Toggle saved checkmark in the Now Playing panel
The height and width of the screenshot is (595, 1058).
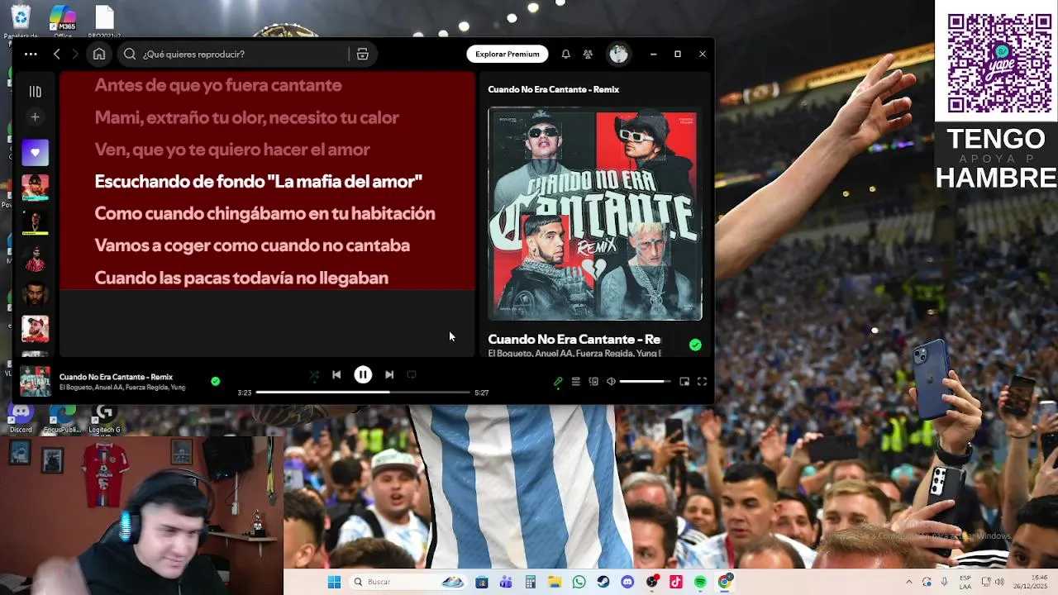tap(695, 345)
